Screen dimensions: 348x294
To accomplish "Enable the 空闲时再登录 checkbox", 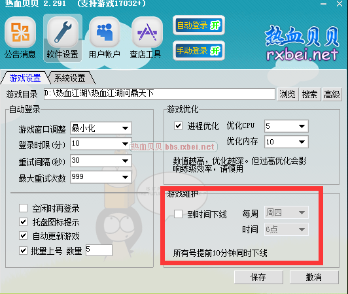I will [24, 208].
